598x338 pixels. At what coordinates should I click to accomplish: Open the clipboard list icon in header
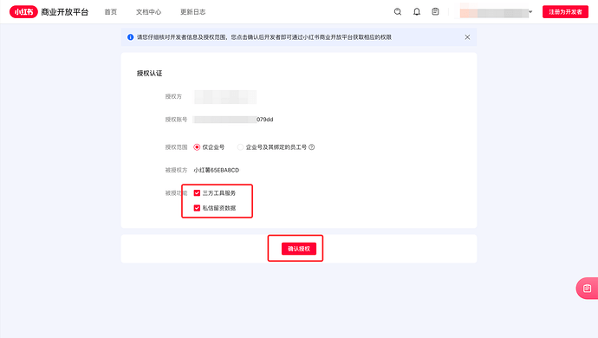pos(435,12)
